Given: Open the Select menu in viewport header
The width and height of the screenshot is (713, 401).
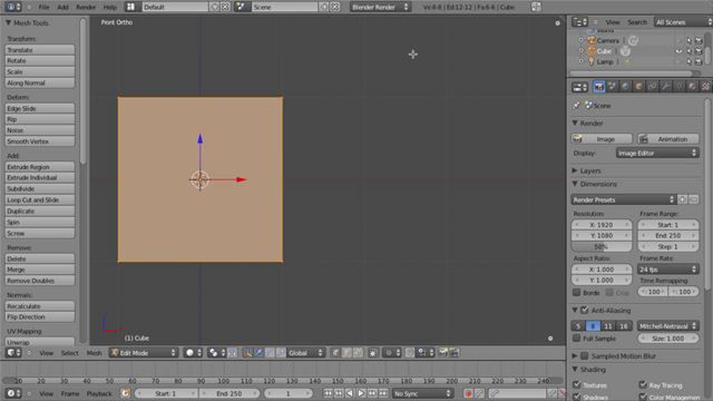Looking at the screenshot, I should click(70, 353).
